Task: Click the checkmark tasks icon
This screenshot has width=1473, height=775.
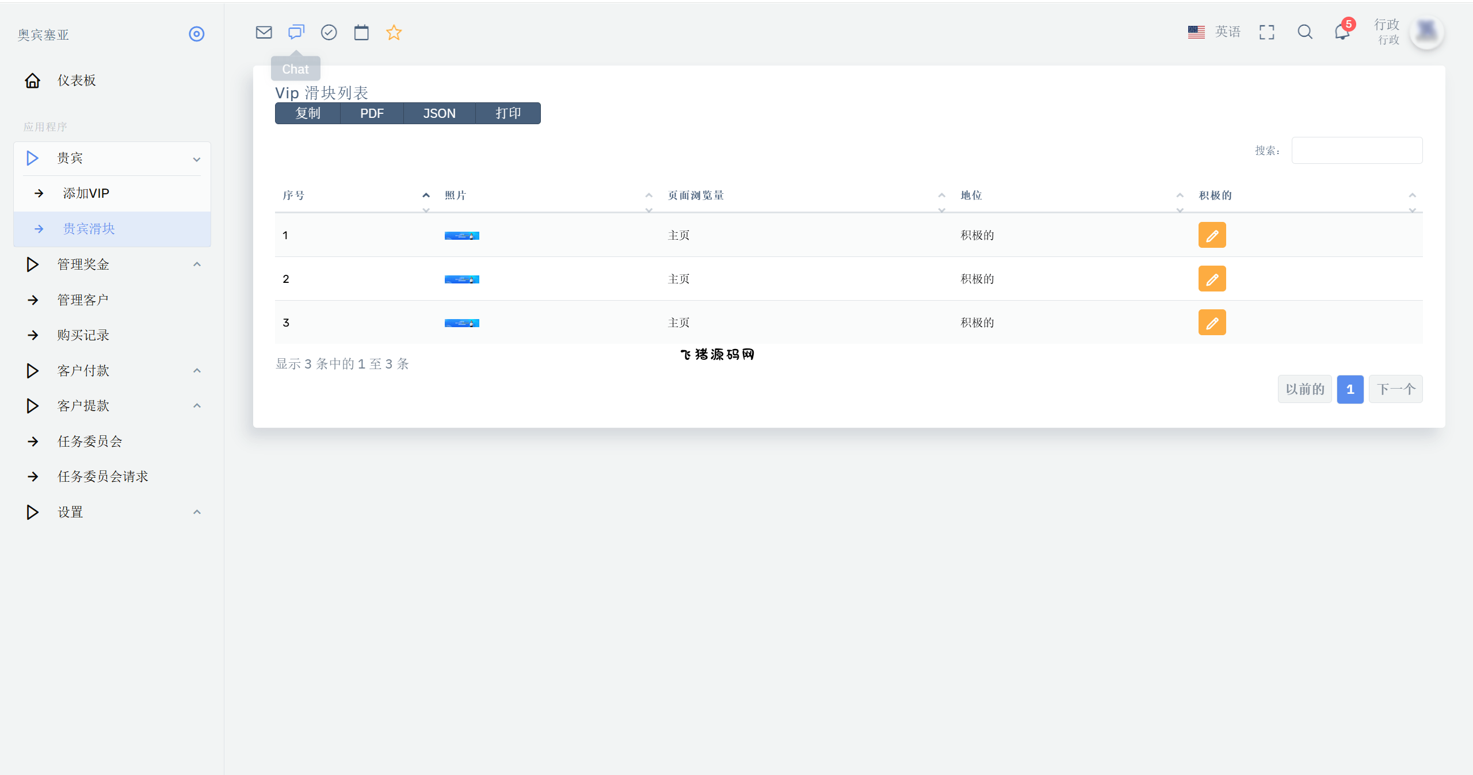Action: click(329, 32)
